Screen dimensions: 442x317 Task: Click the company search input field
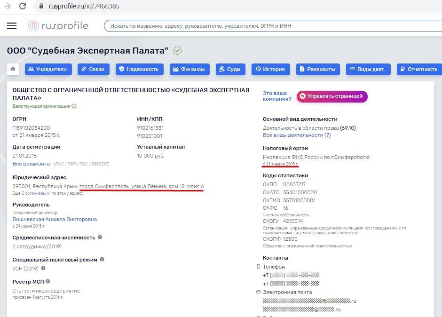pyautogui.click(x=273, y=26)
